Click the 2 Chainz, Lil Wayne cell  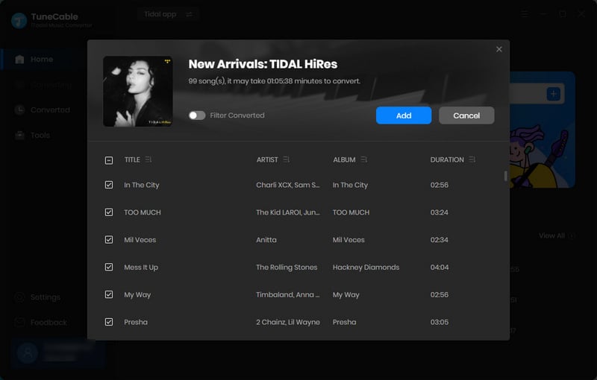(288, 322)
